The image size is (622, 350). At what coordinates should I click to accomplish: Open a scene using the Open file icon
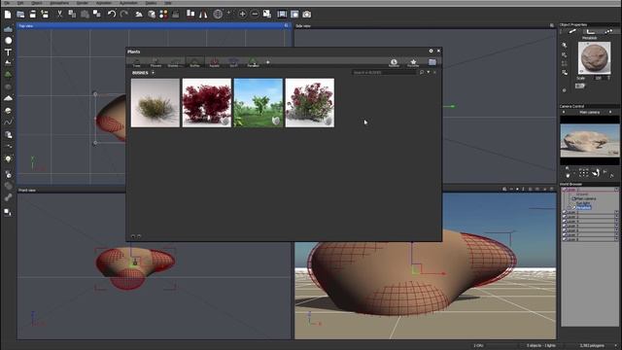(20, 15)
